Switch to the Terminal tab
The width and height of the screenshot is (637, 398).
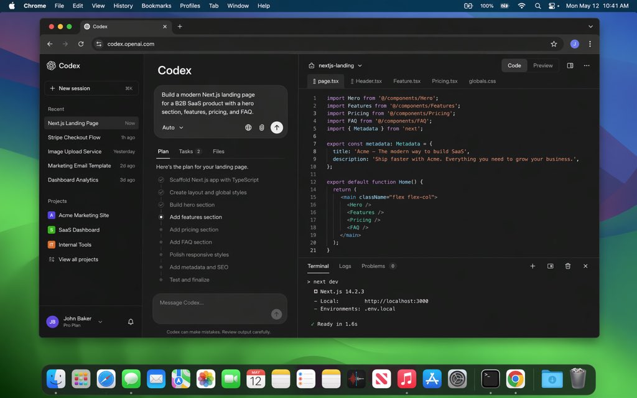coord(318,266)
